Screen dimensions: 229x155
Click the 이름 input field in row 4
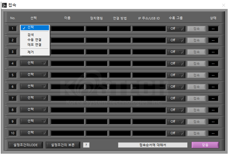68,64
